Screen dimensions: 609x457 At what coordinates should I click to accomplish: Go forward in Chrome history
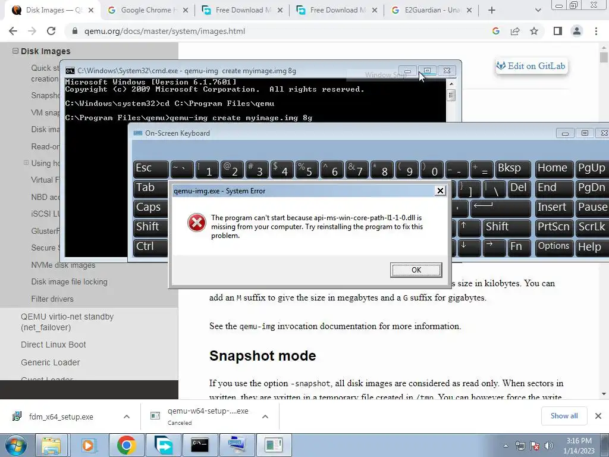pos(32,31)
